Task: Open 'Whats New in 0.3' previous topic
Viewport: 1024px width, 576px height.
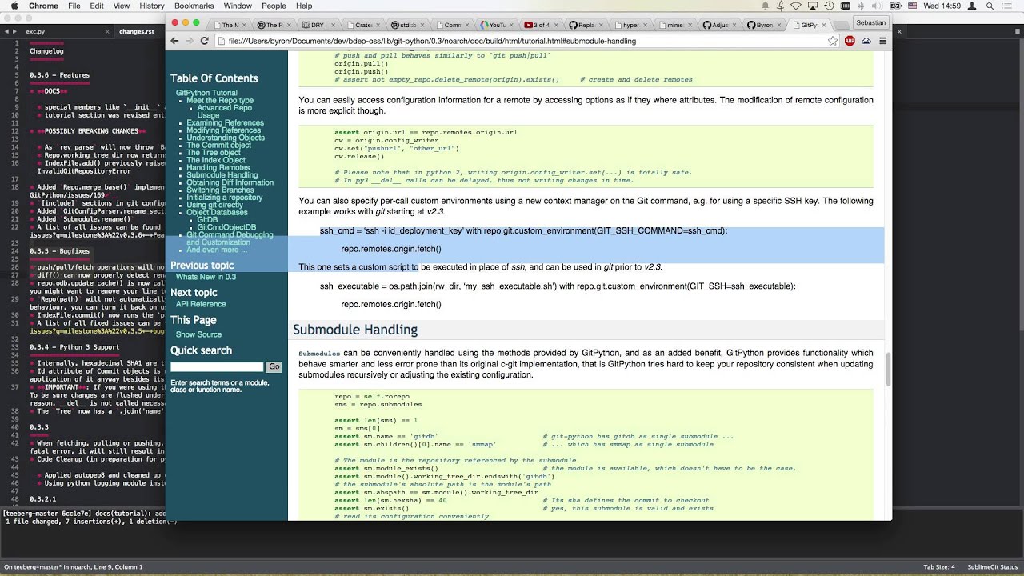Action: [x=206, y=277]
